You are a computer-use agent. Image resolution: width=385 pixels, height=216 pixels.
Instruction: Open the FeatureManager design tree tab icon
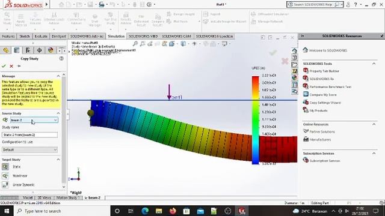point(5,50)
